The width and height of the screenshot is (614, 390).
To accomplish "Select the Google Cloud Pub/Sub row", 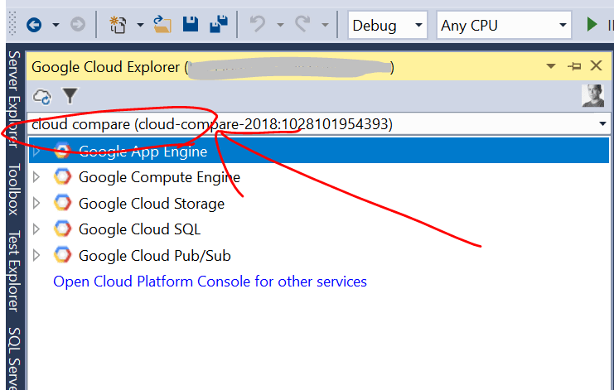I will point(319,255).
